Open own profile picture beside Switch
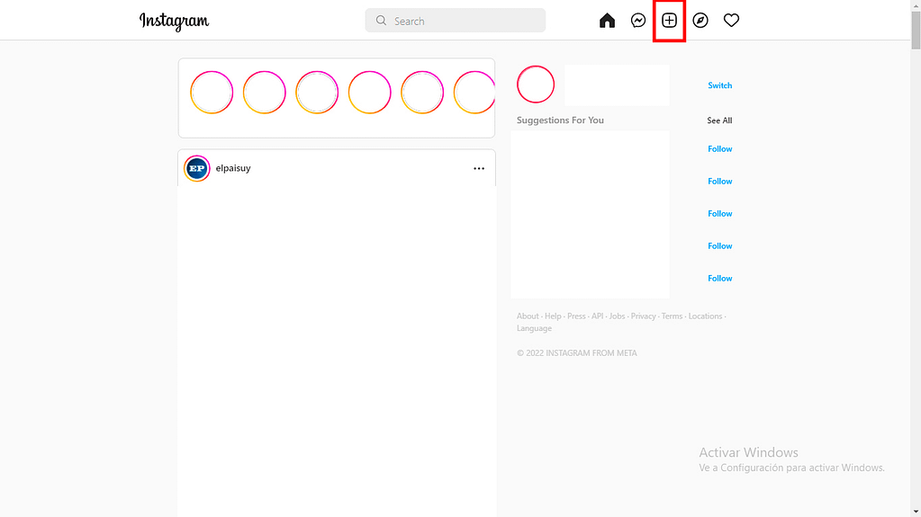 point(536,85)
